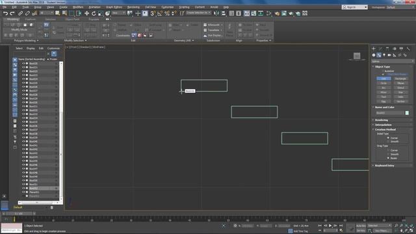Toggle visibility eye of Plane001
416x234 pixels.
[23, 192]
